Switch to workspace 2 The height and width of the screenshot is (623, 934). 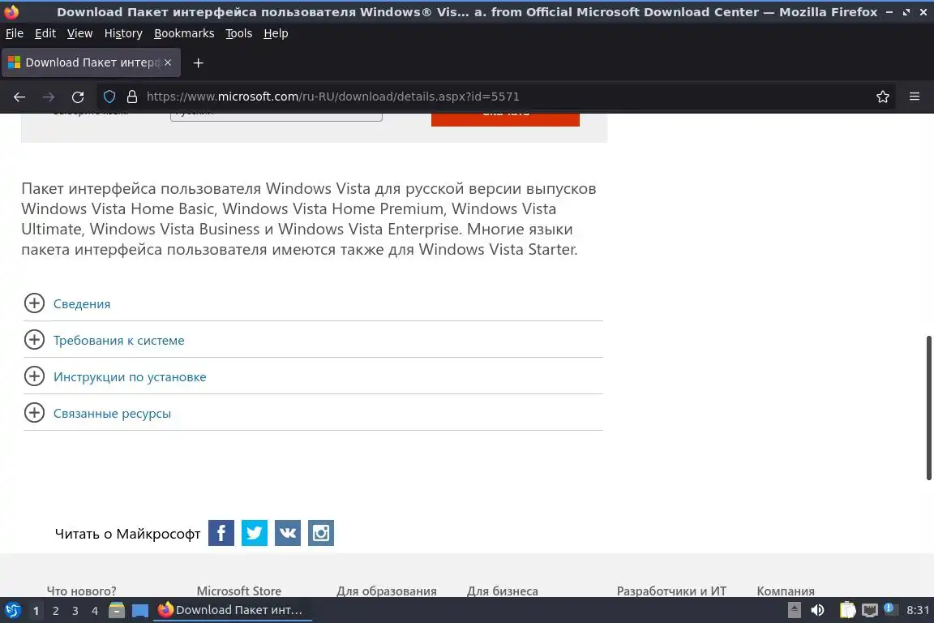55,611
